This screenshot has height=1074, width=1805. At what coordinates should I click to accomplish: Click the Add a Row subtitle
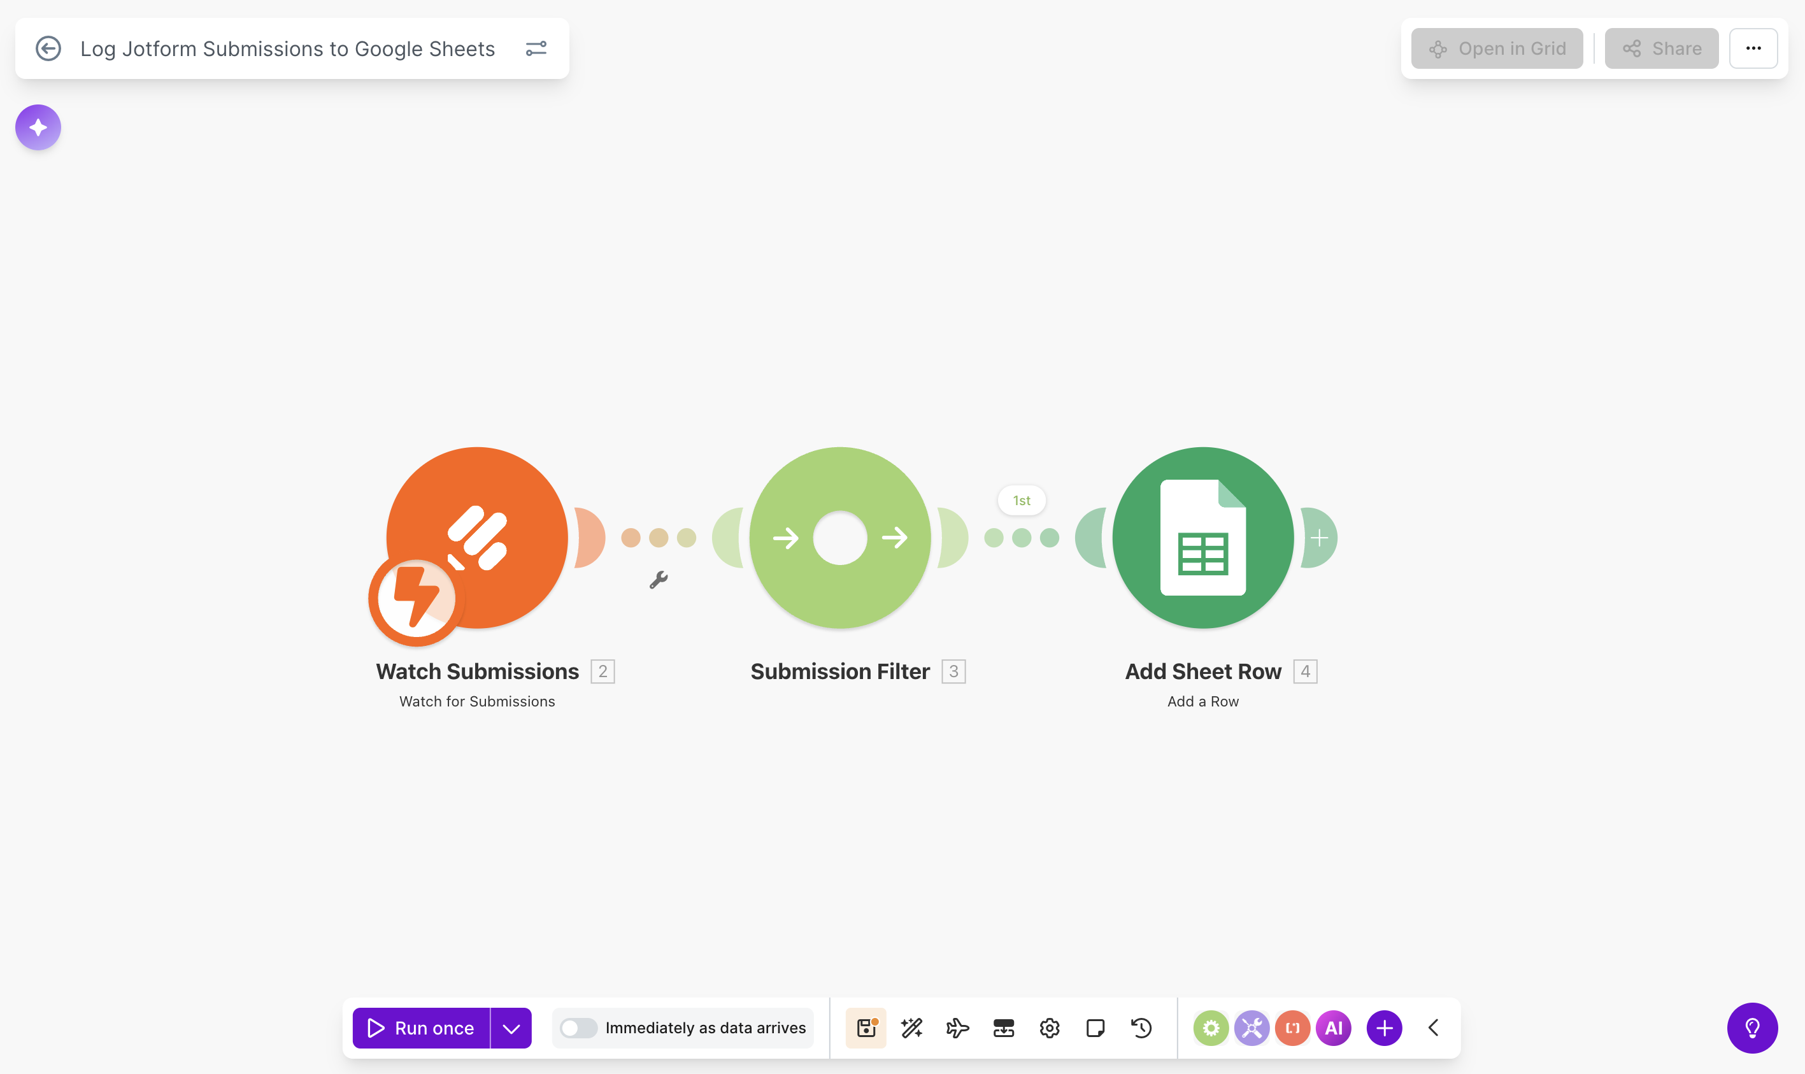coord(1203,701)
